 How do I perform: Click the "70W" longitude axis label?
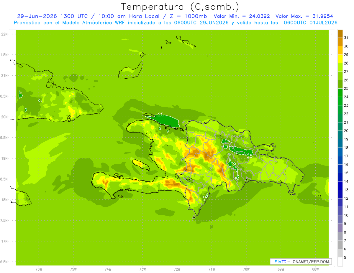pos(246,269)
